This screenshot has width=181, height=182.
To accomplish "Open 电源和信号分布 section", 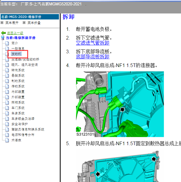I will [23, 135].
